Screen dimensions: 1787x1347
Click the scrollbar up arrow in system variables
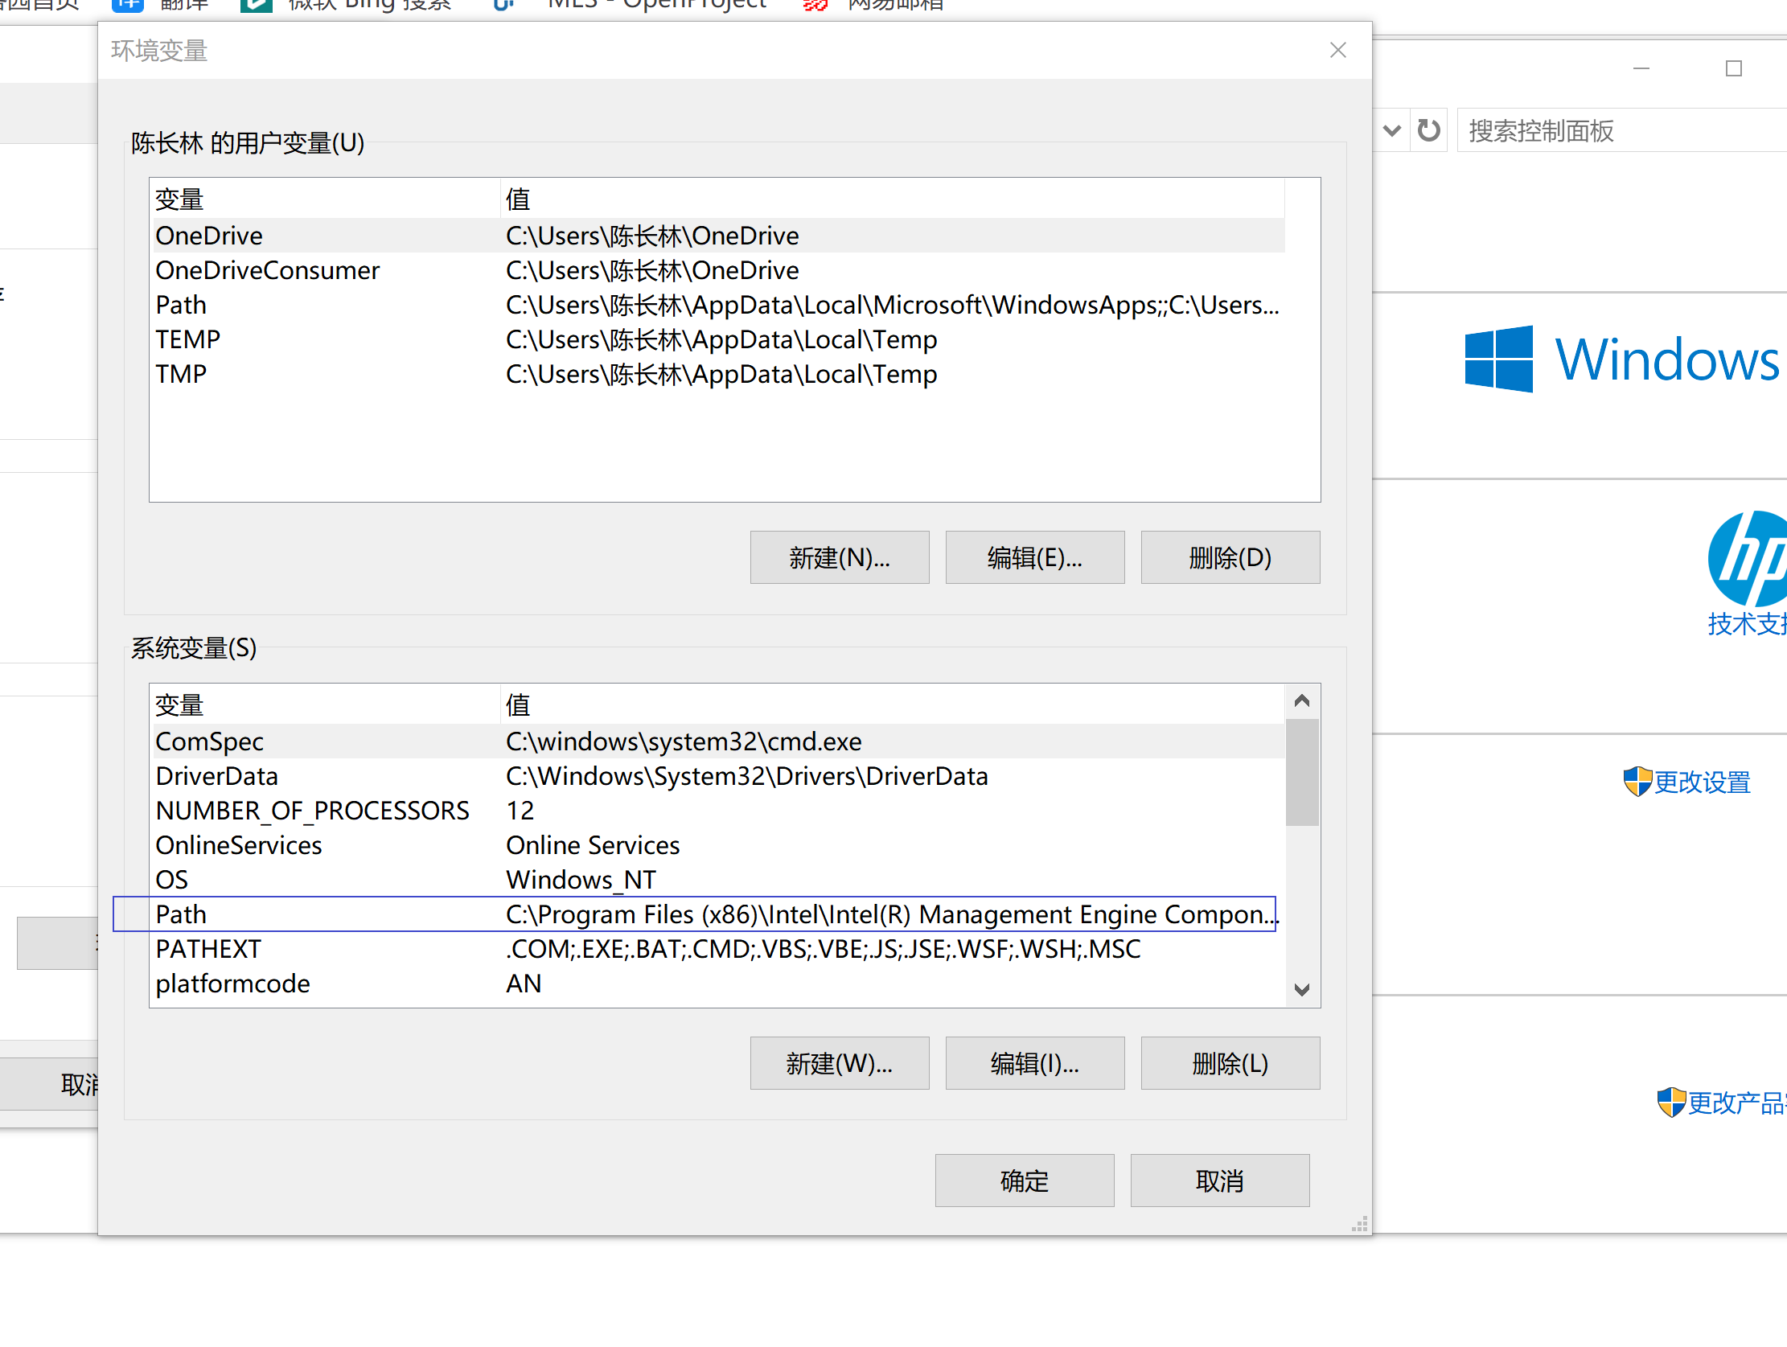click(1301, 700)
